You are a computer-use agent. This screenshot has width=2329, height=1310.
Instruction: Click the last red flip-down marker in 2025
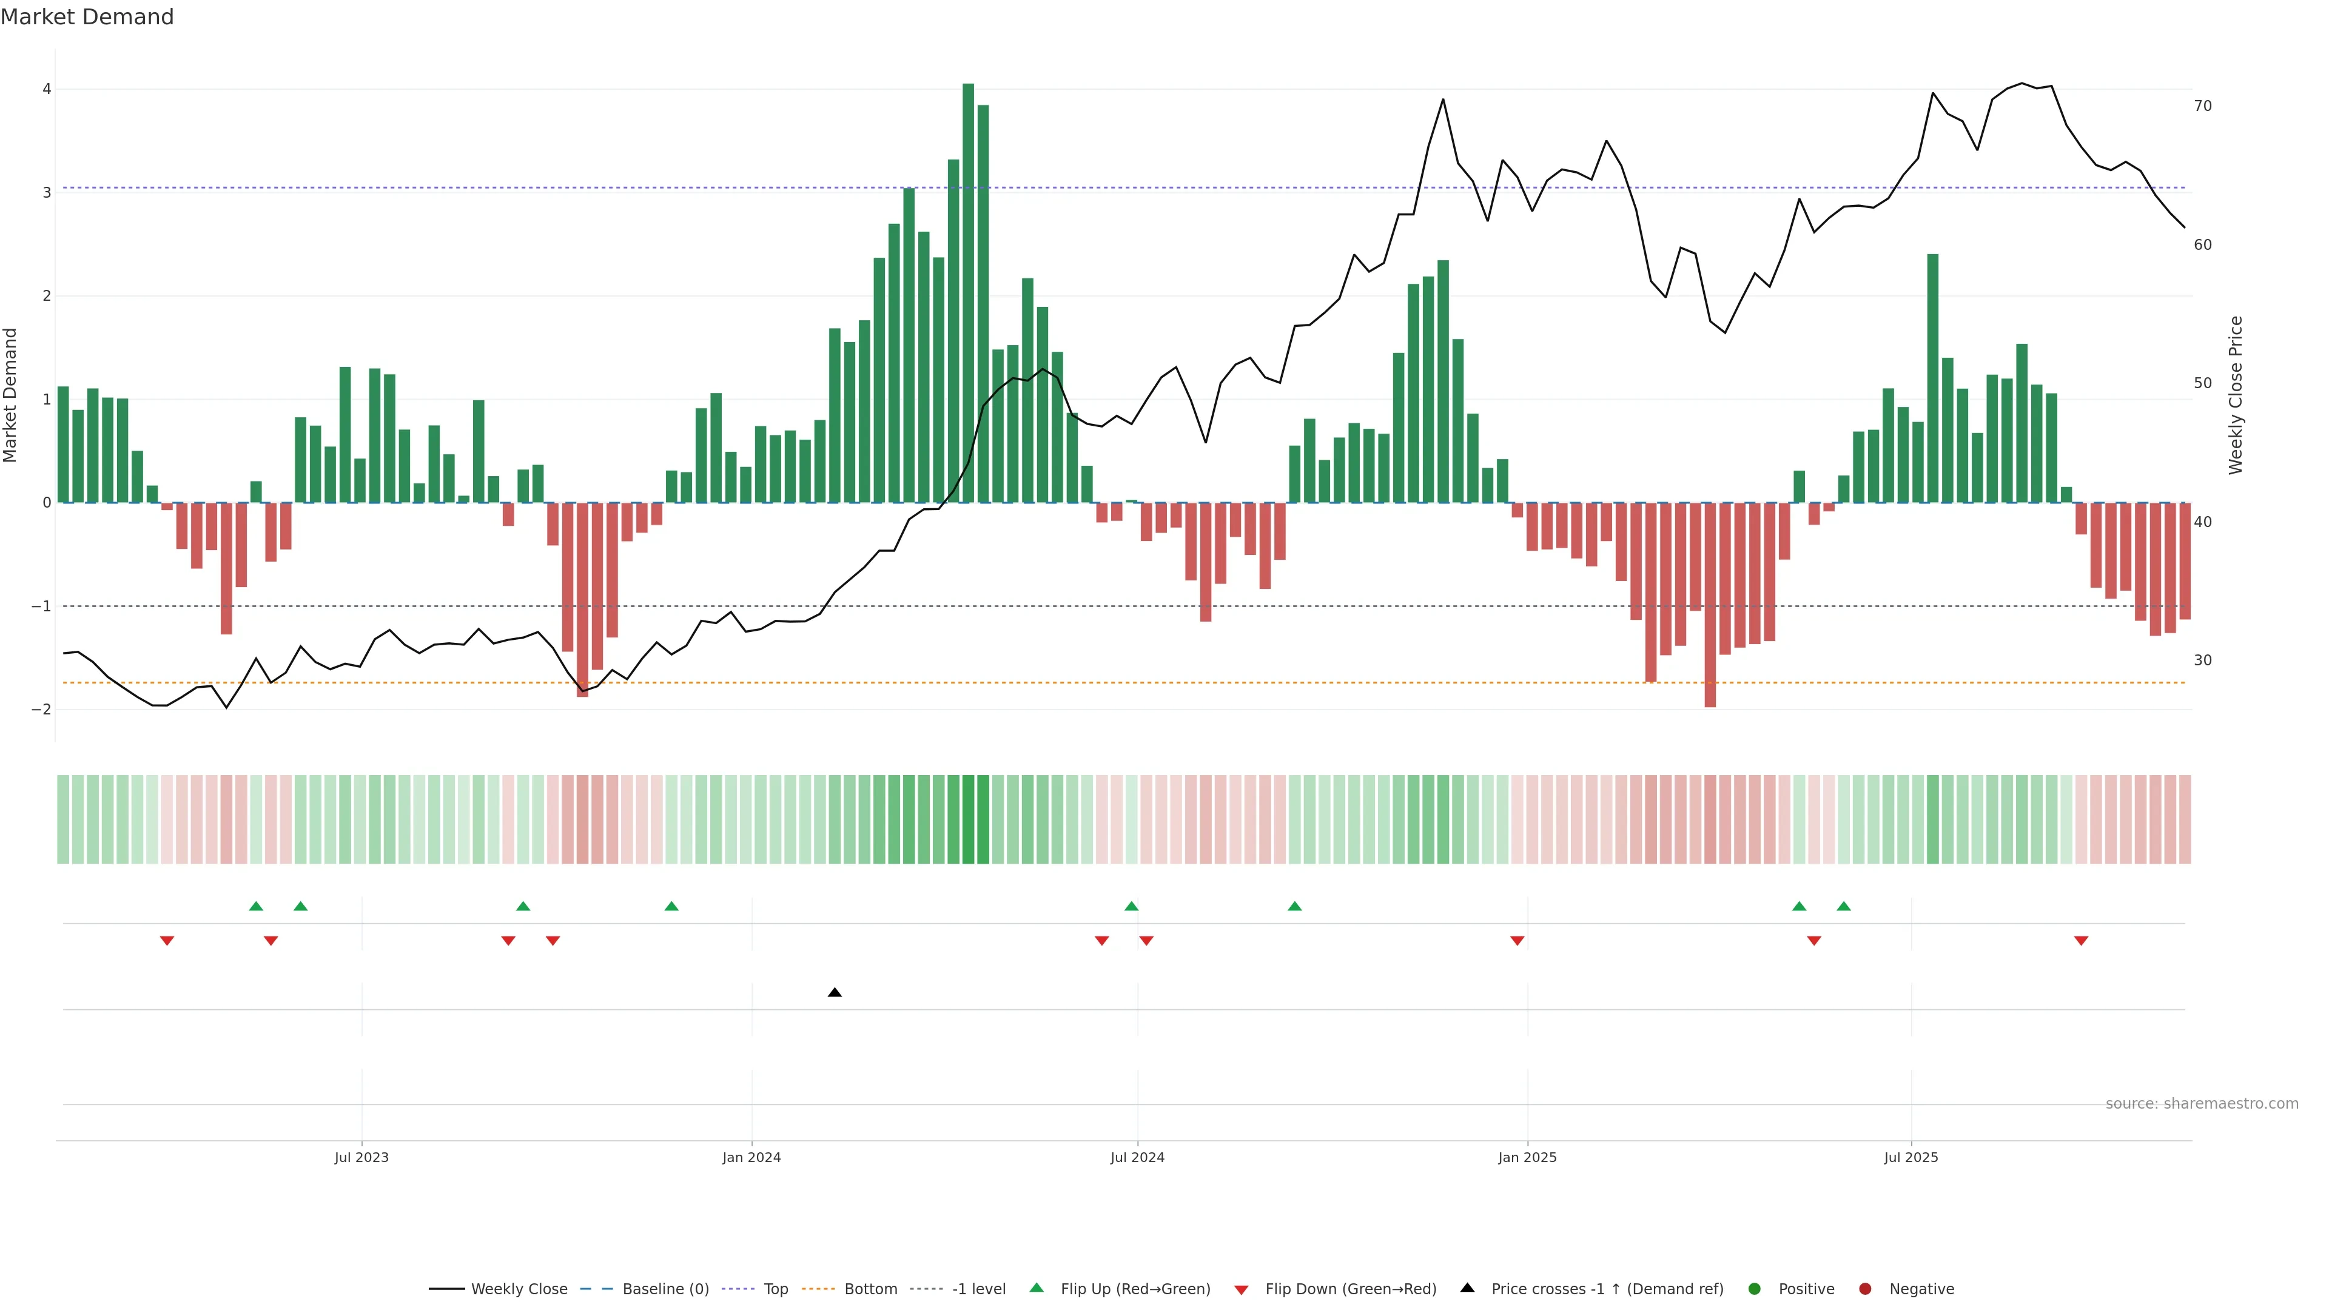click(x=2082, y=941)
